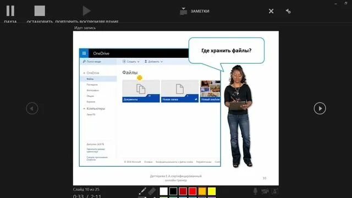Choose the black ink color swatch

pyautogui.click(x=173, y=191)
